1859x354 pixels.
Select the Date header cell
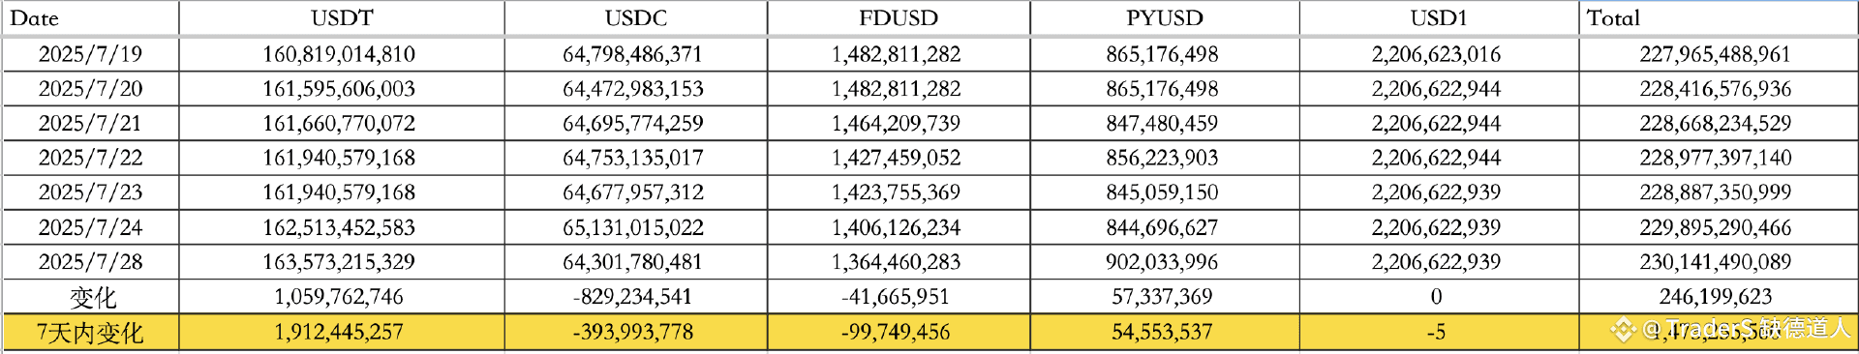coord(90,18)
